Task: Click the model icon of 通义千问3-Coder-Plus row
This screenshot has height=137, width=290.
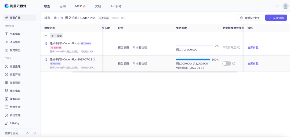Action: [x=46, y=43]
